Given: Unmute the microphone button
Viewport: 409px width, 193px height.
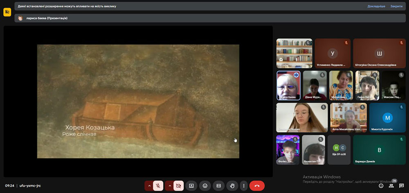Looking at the screenshot, I should point(158,186).
